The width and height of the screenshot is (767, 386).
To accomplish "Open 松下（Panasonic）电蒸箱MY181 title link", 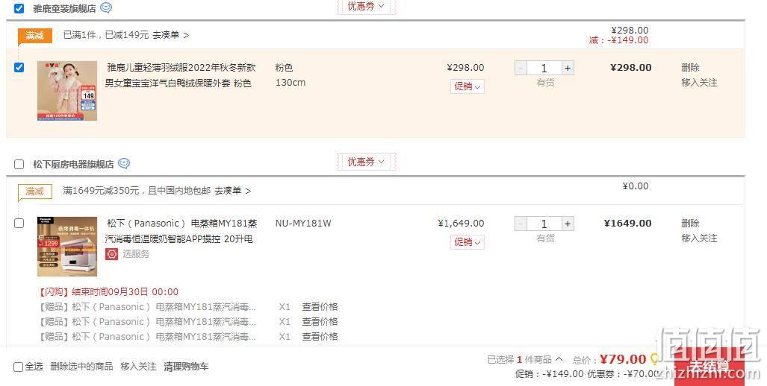I will pos(181,231).
